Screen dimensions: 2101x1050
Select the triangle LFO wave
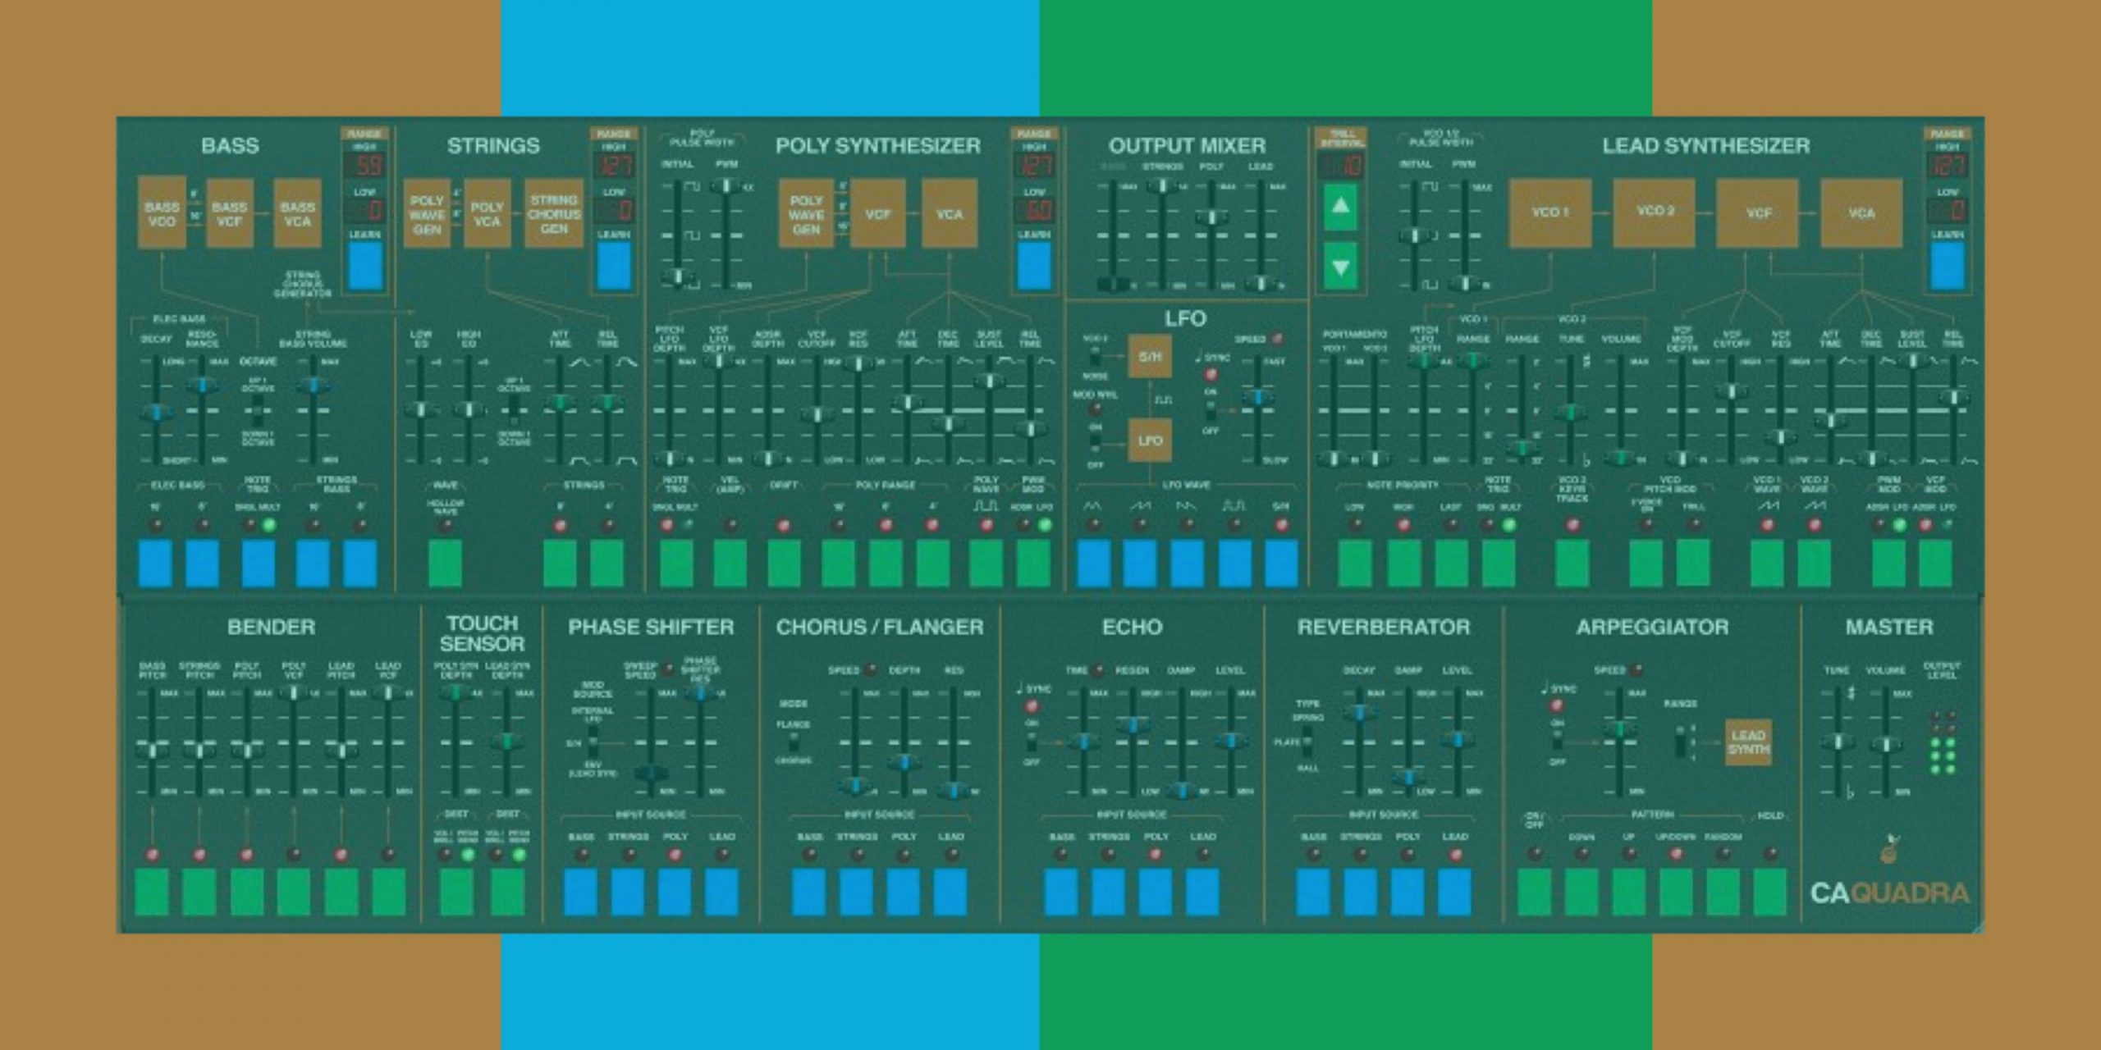click(x=1095, y=566)
